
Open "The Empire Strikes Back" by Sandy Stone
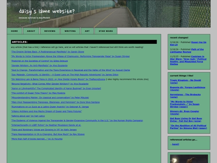tap(47, 52)
